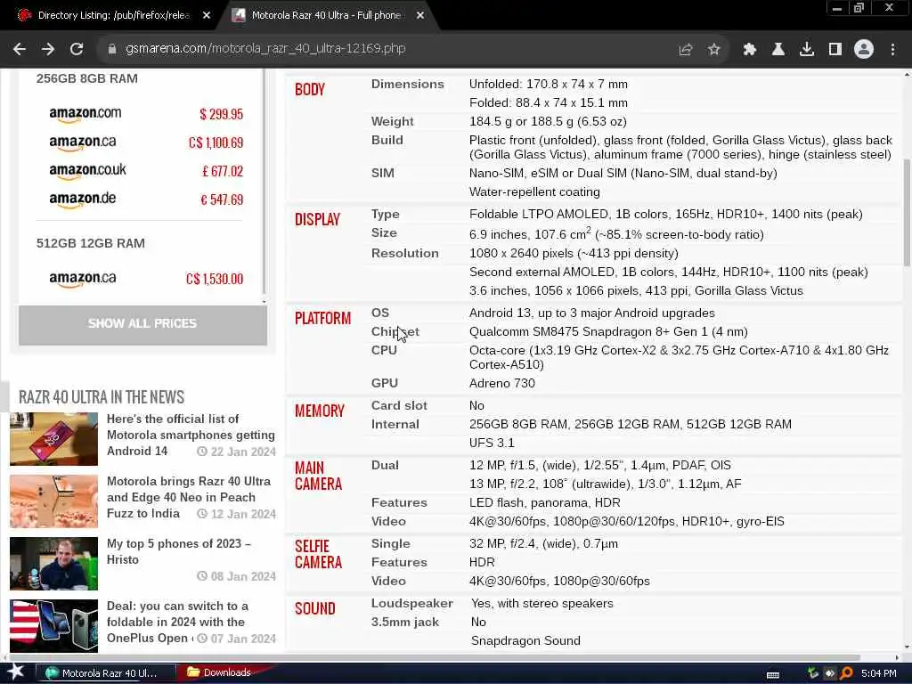Open the user profile avatar

pos(864,49)
